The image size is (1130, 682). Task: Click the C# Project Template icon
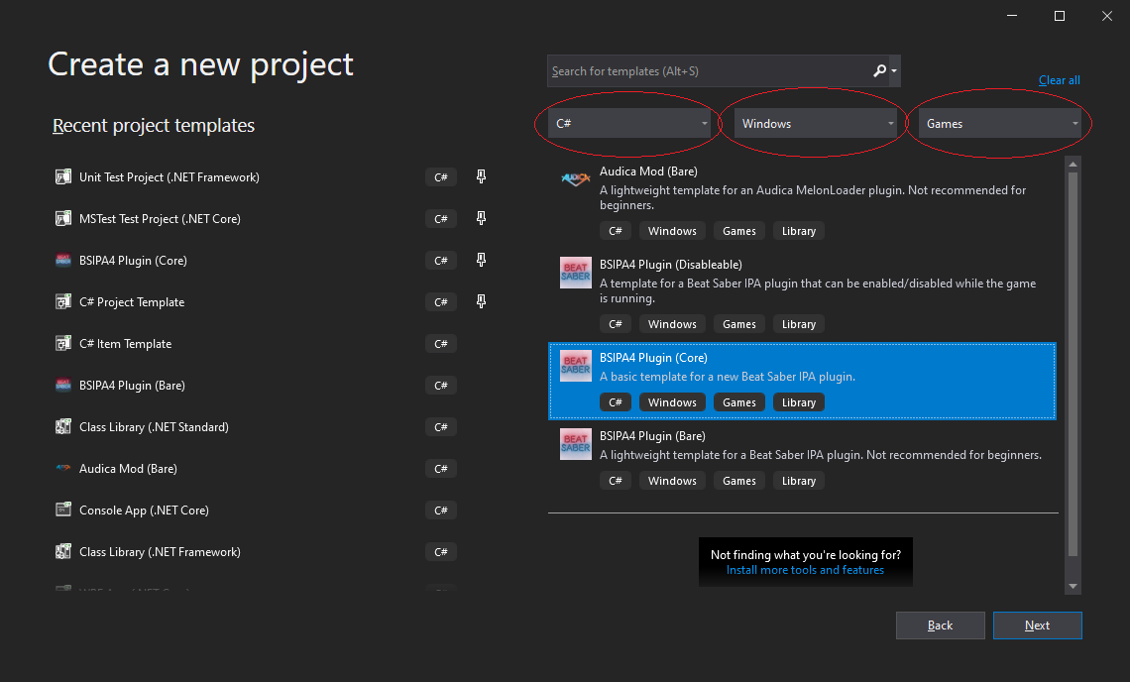(63, 301)
